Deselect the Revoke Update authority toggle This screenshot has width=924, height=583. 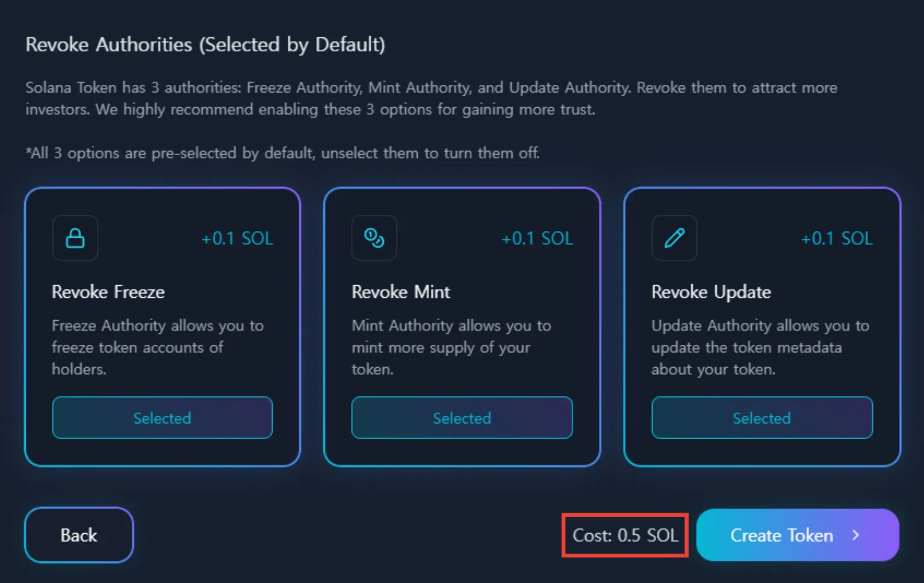point(761,418)
